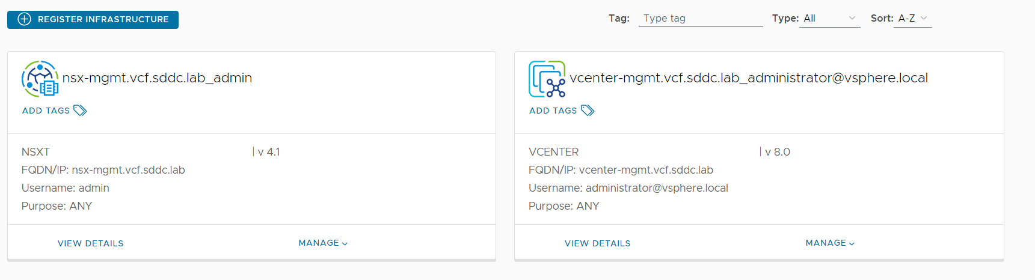
Task: View details of the nsx-mgmt infrastructure
Action: [x=91, y=243]
